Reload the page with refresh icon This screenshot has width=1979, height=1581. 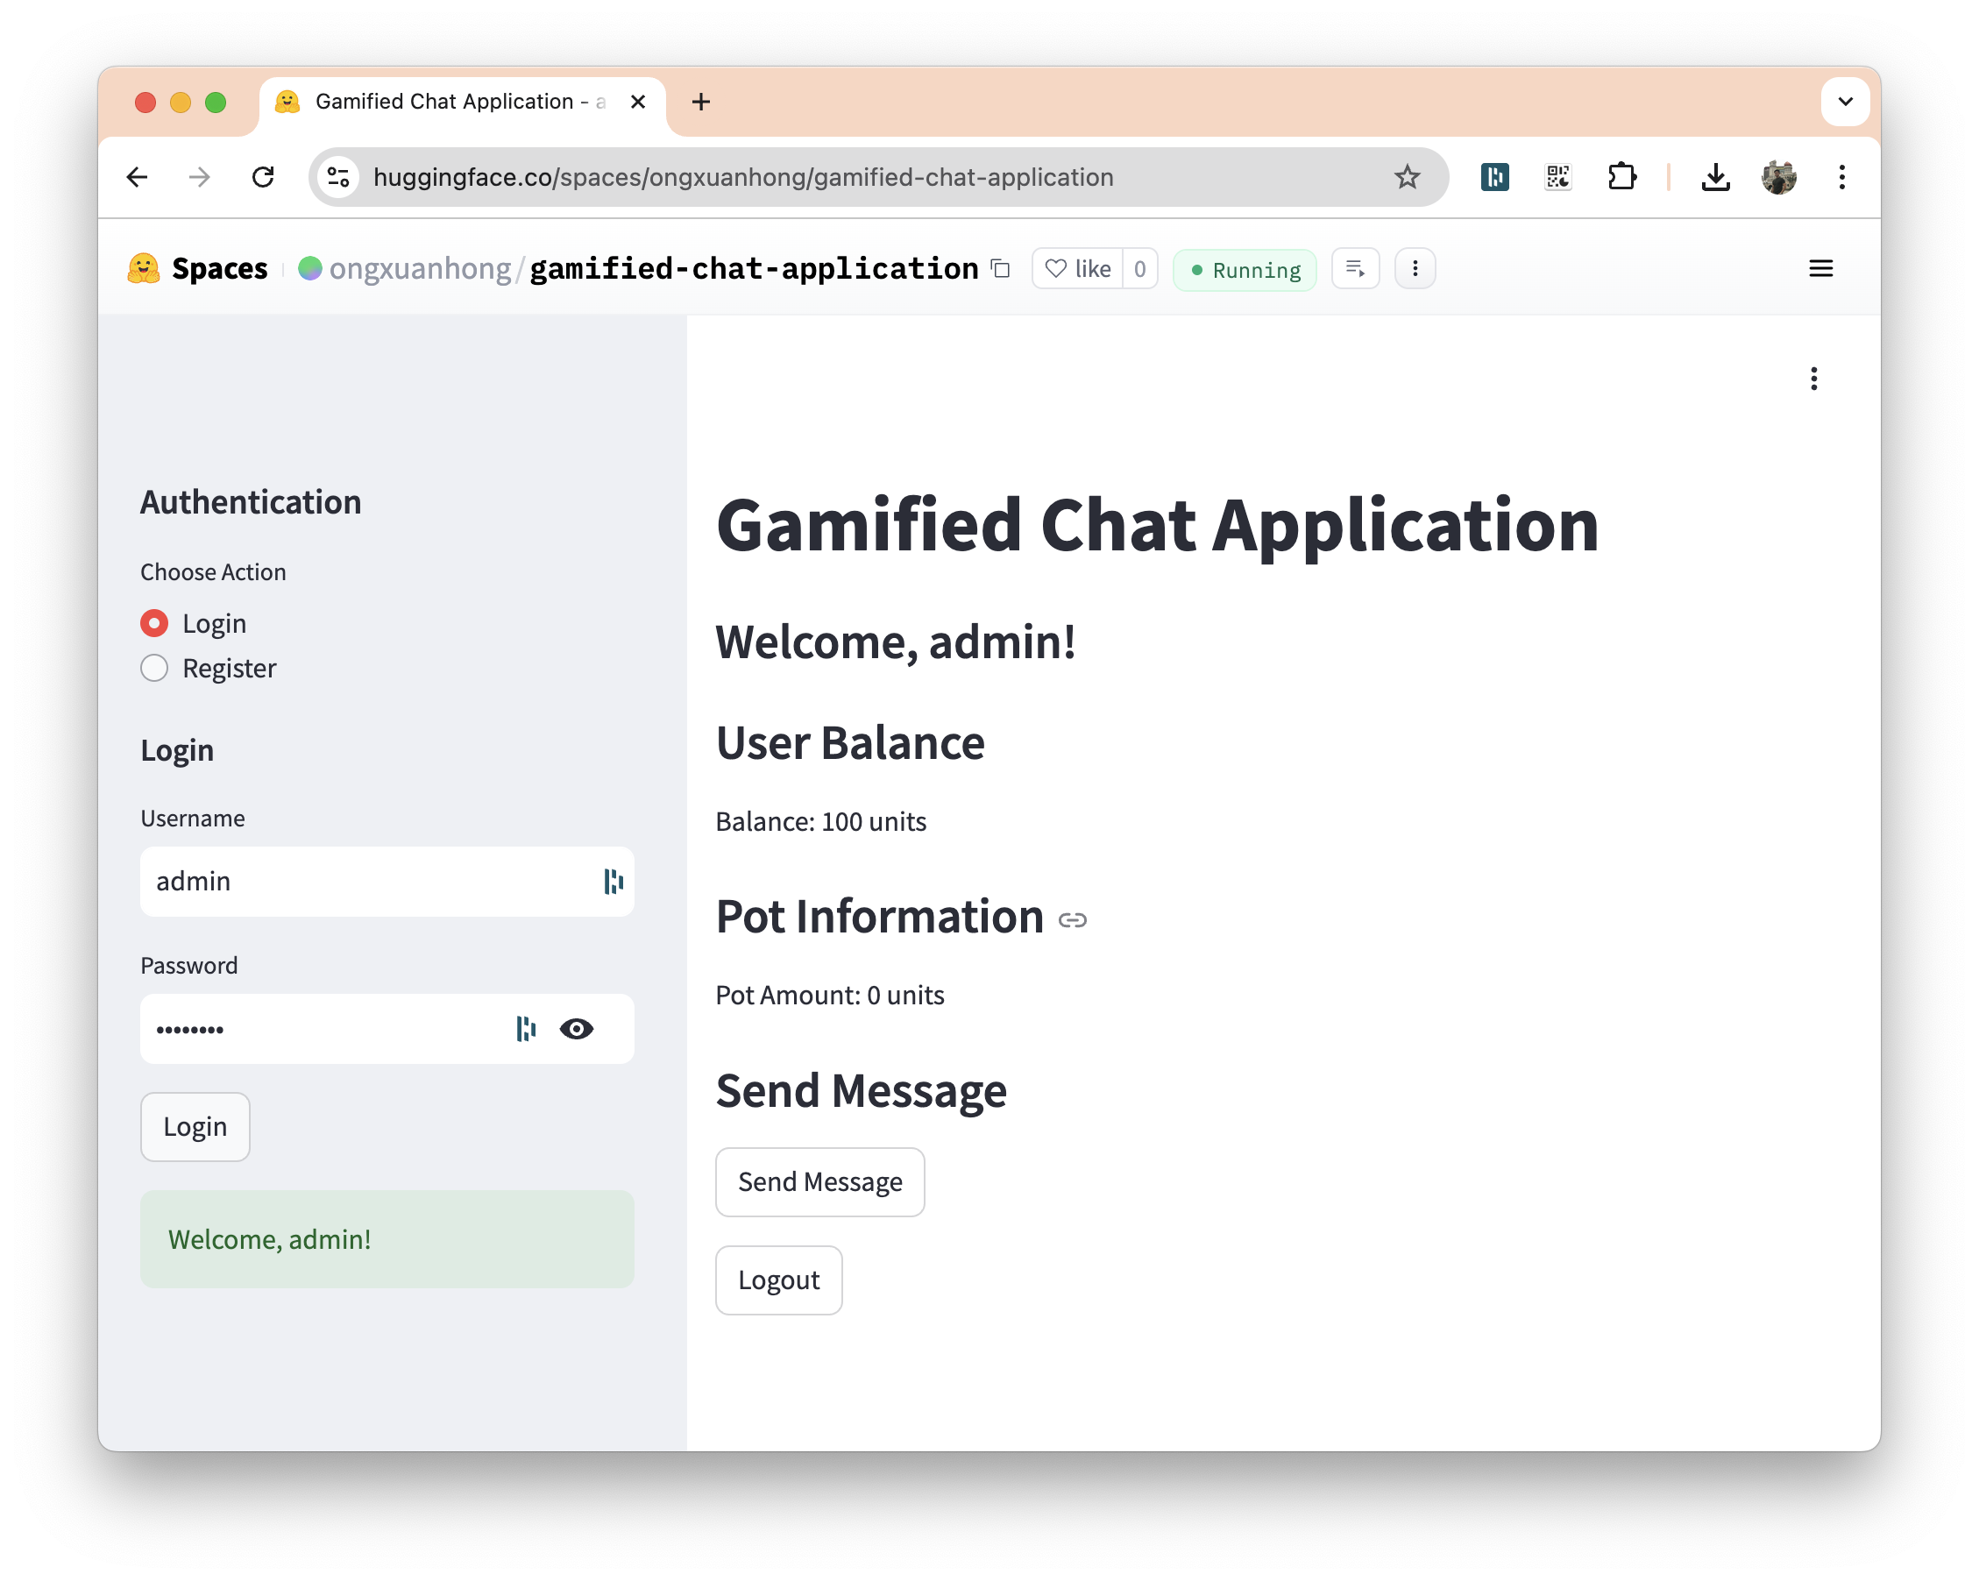click(264, 177)
